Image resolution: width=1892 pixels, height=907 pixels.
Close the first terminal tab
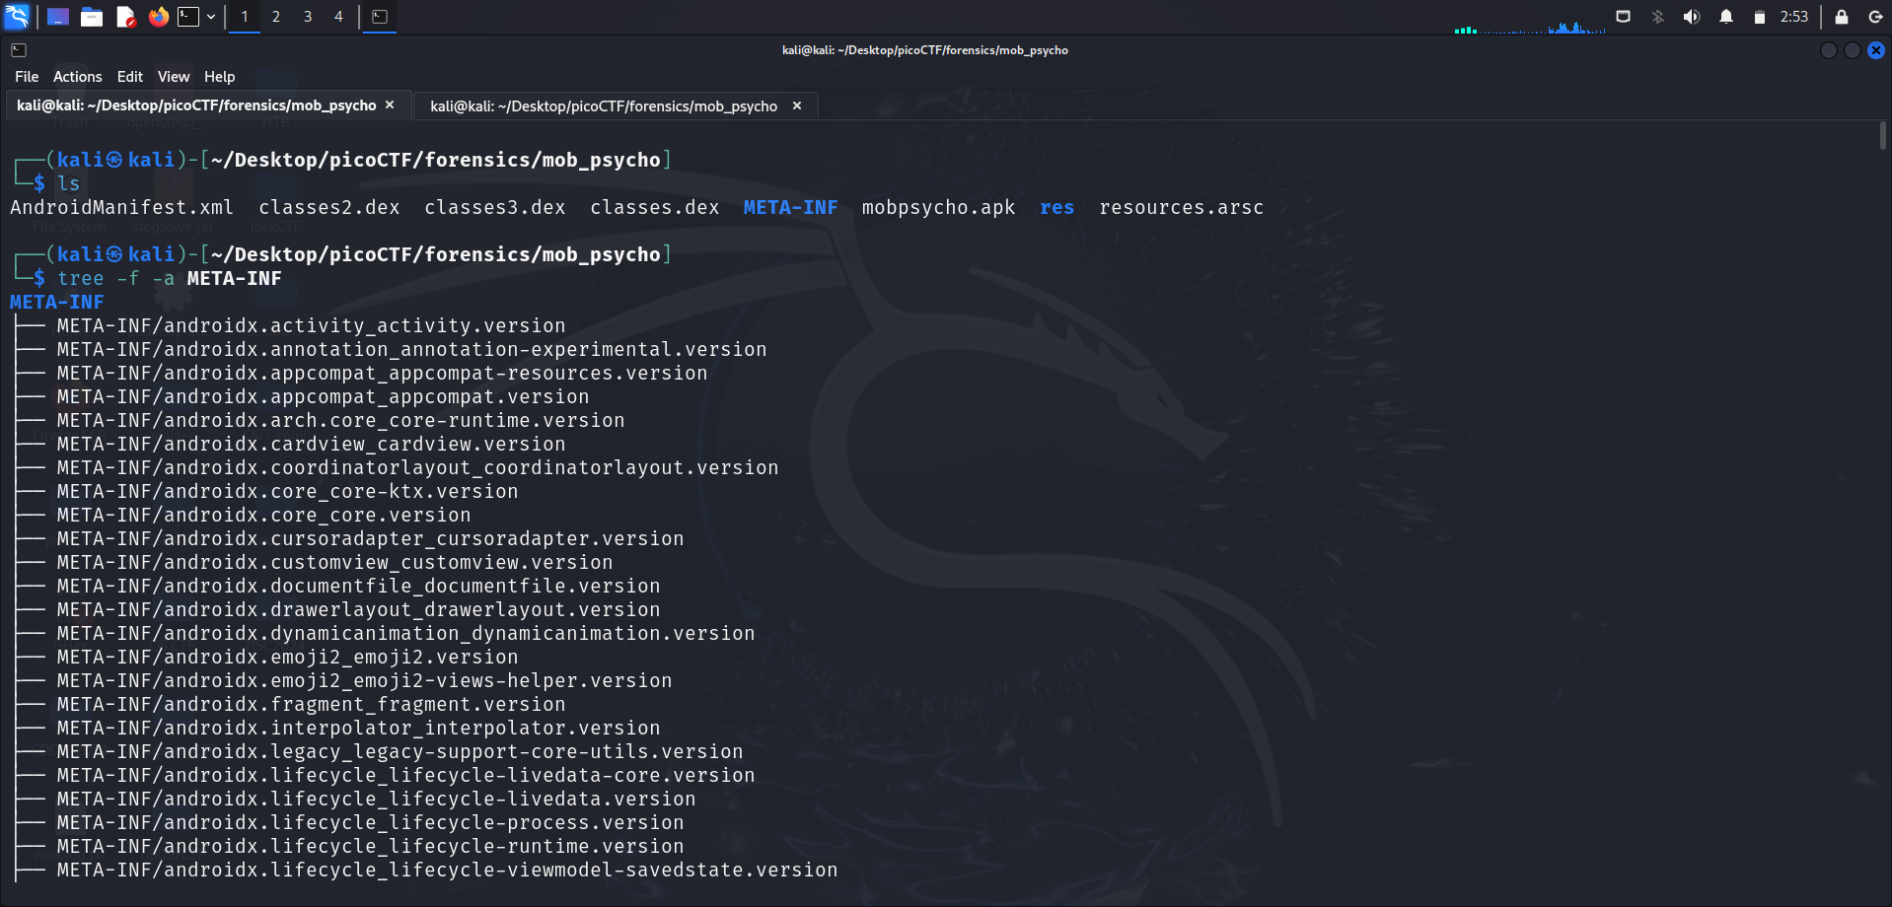(390, 105)
